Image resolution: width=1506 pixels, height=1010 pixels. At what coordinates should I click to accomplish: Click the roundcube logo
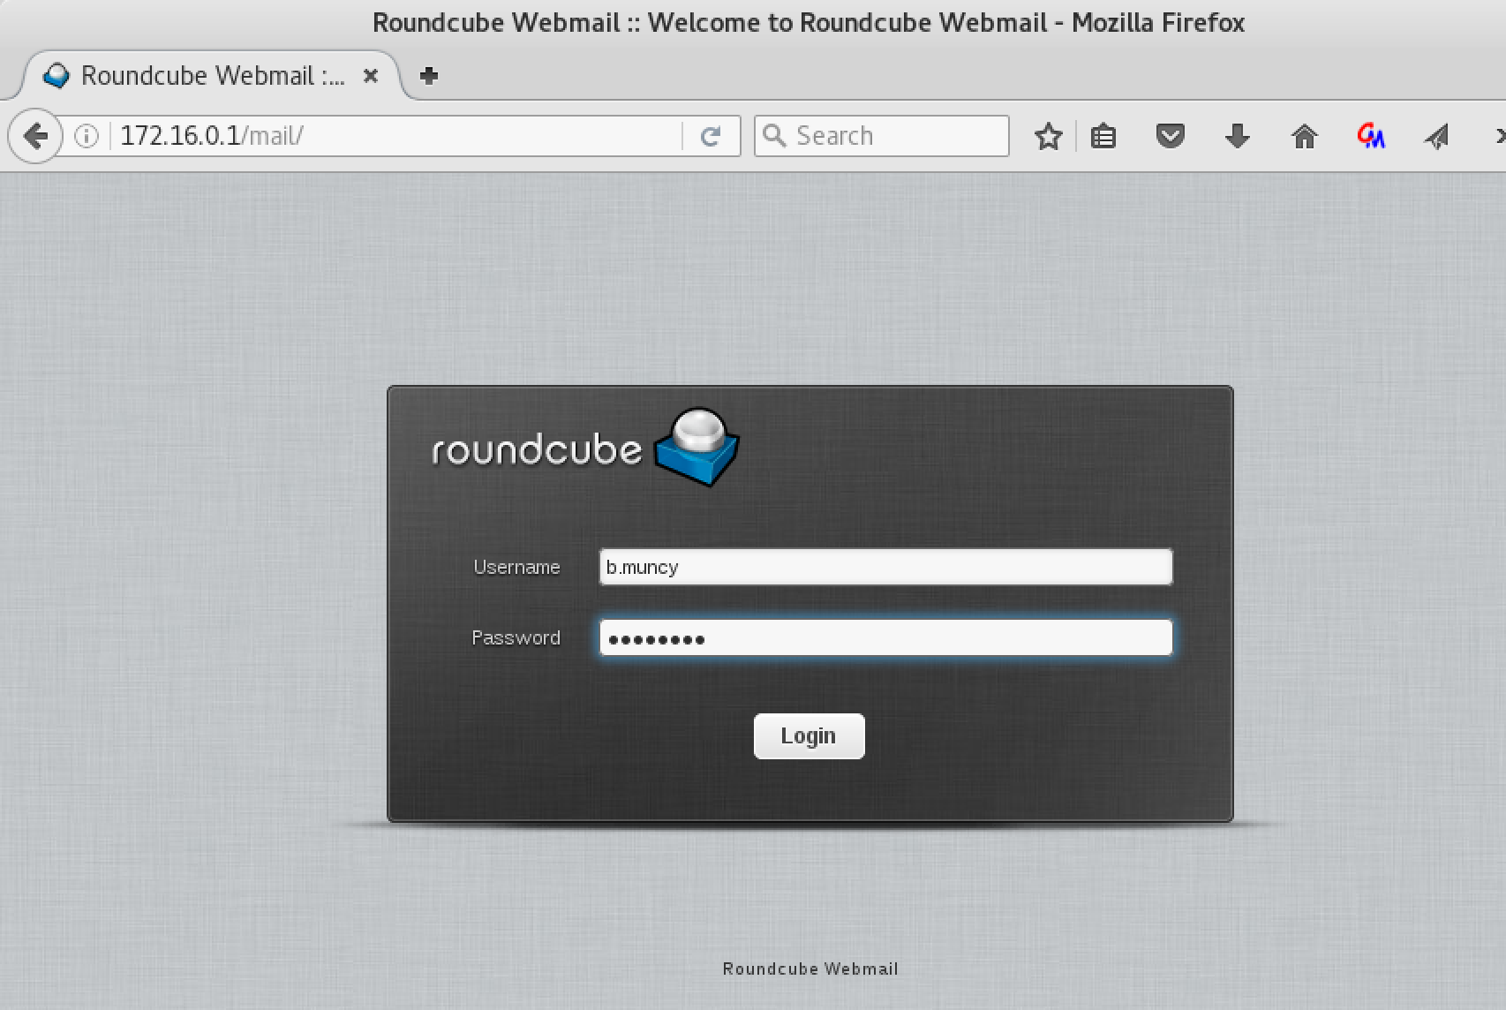tap(586, 447)
